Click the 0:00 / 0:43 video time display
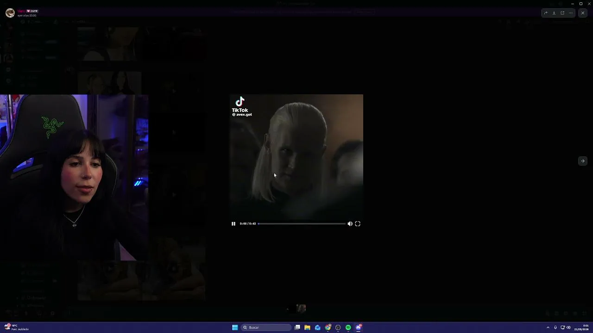This screenshot has width=593, height=333. (x=248, y=224)
